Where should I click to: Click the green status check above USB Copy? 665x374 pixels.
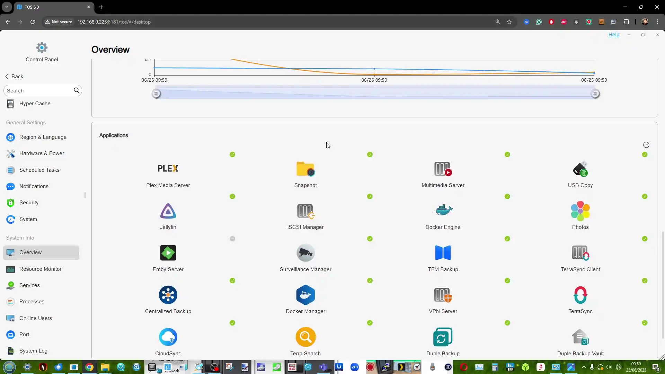click(x=645, y=154)
